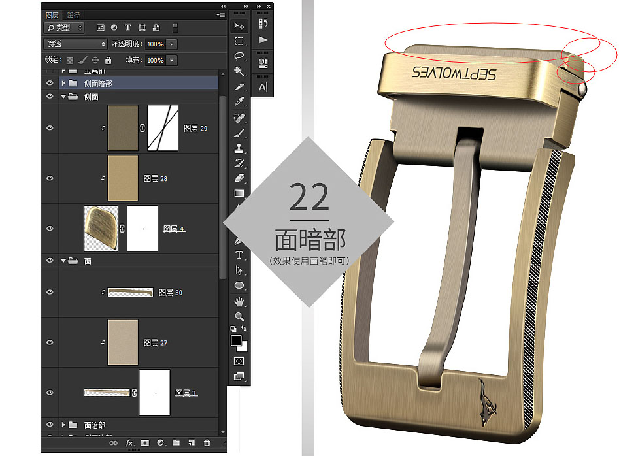Open the History panel icon
619x456 pixels.
263,24
